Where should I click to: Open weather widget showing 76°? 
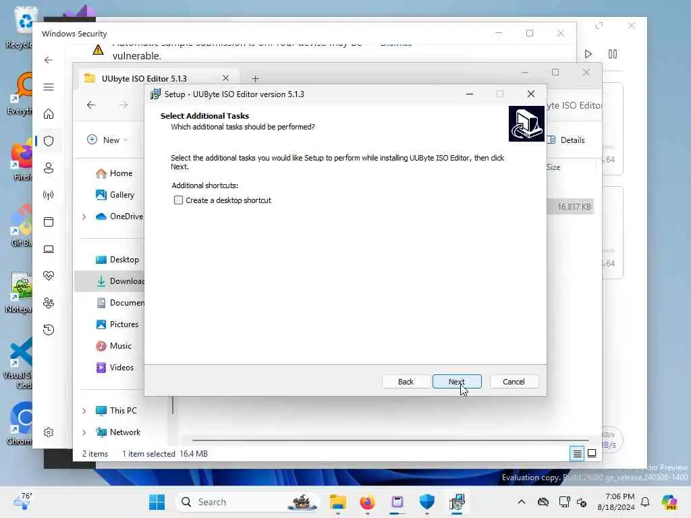[22, 501]
